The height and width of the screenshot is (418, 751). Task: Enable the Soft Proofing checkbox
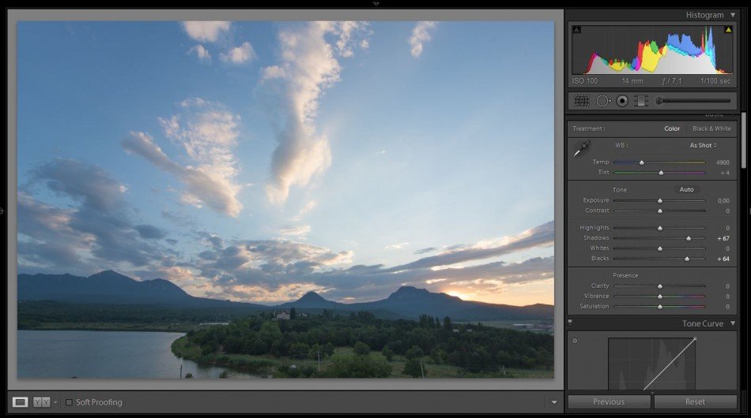click(x=69, y=402)
